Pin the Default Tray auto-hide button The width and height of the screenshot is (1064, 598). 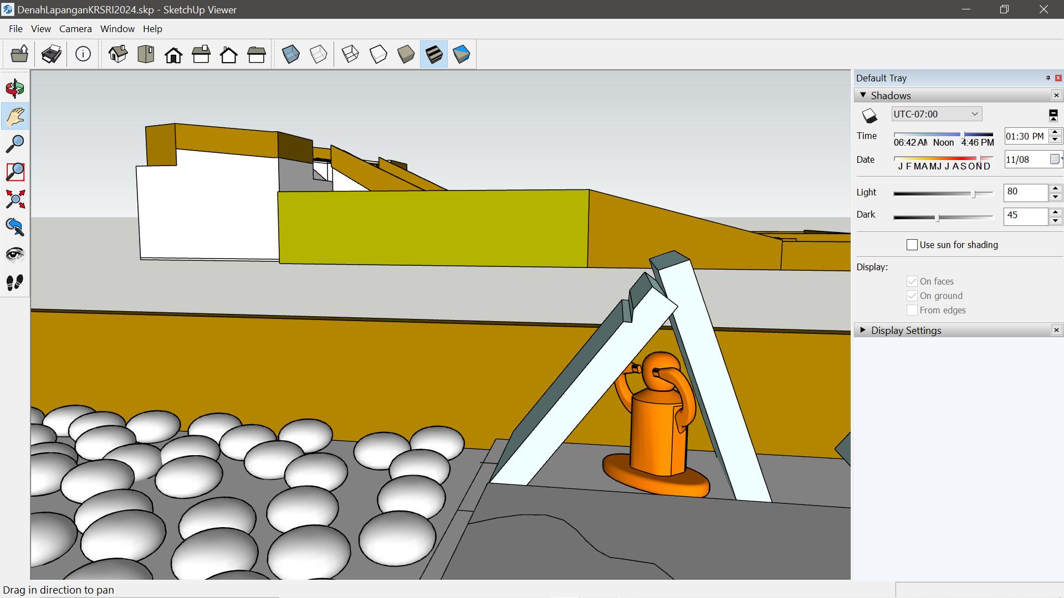tap(1048, 78)
